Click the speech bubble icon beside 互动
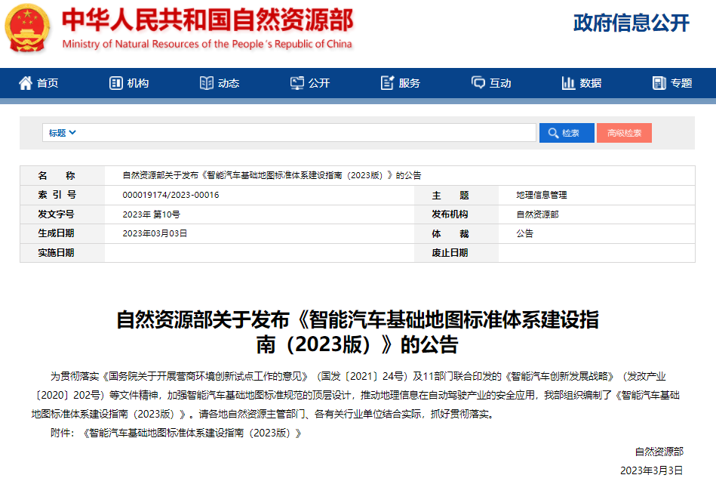The width and height of the screenshot is (716, 478). 477,83
